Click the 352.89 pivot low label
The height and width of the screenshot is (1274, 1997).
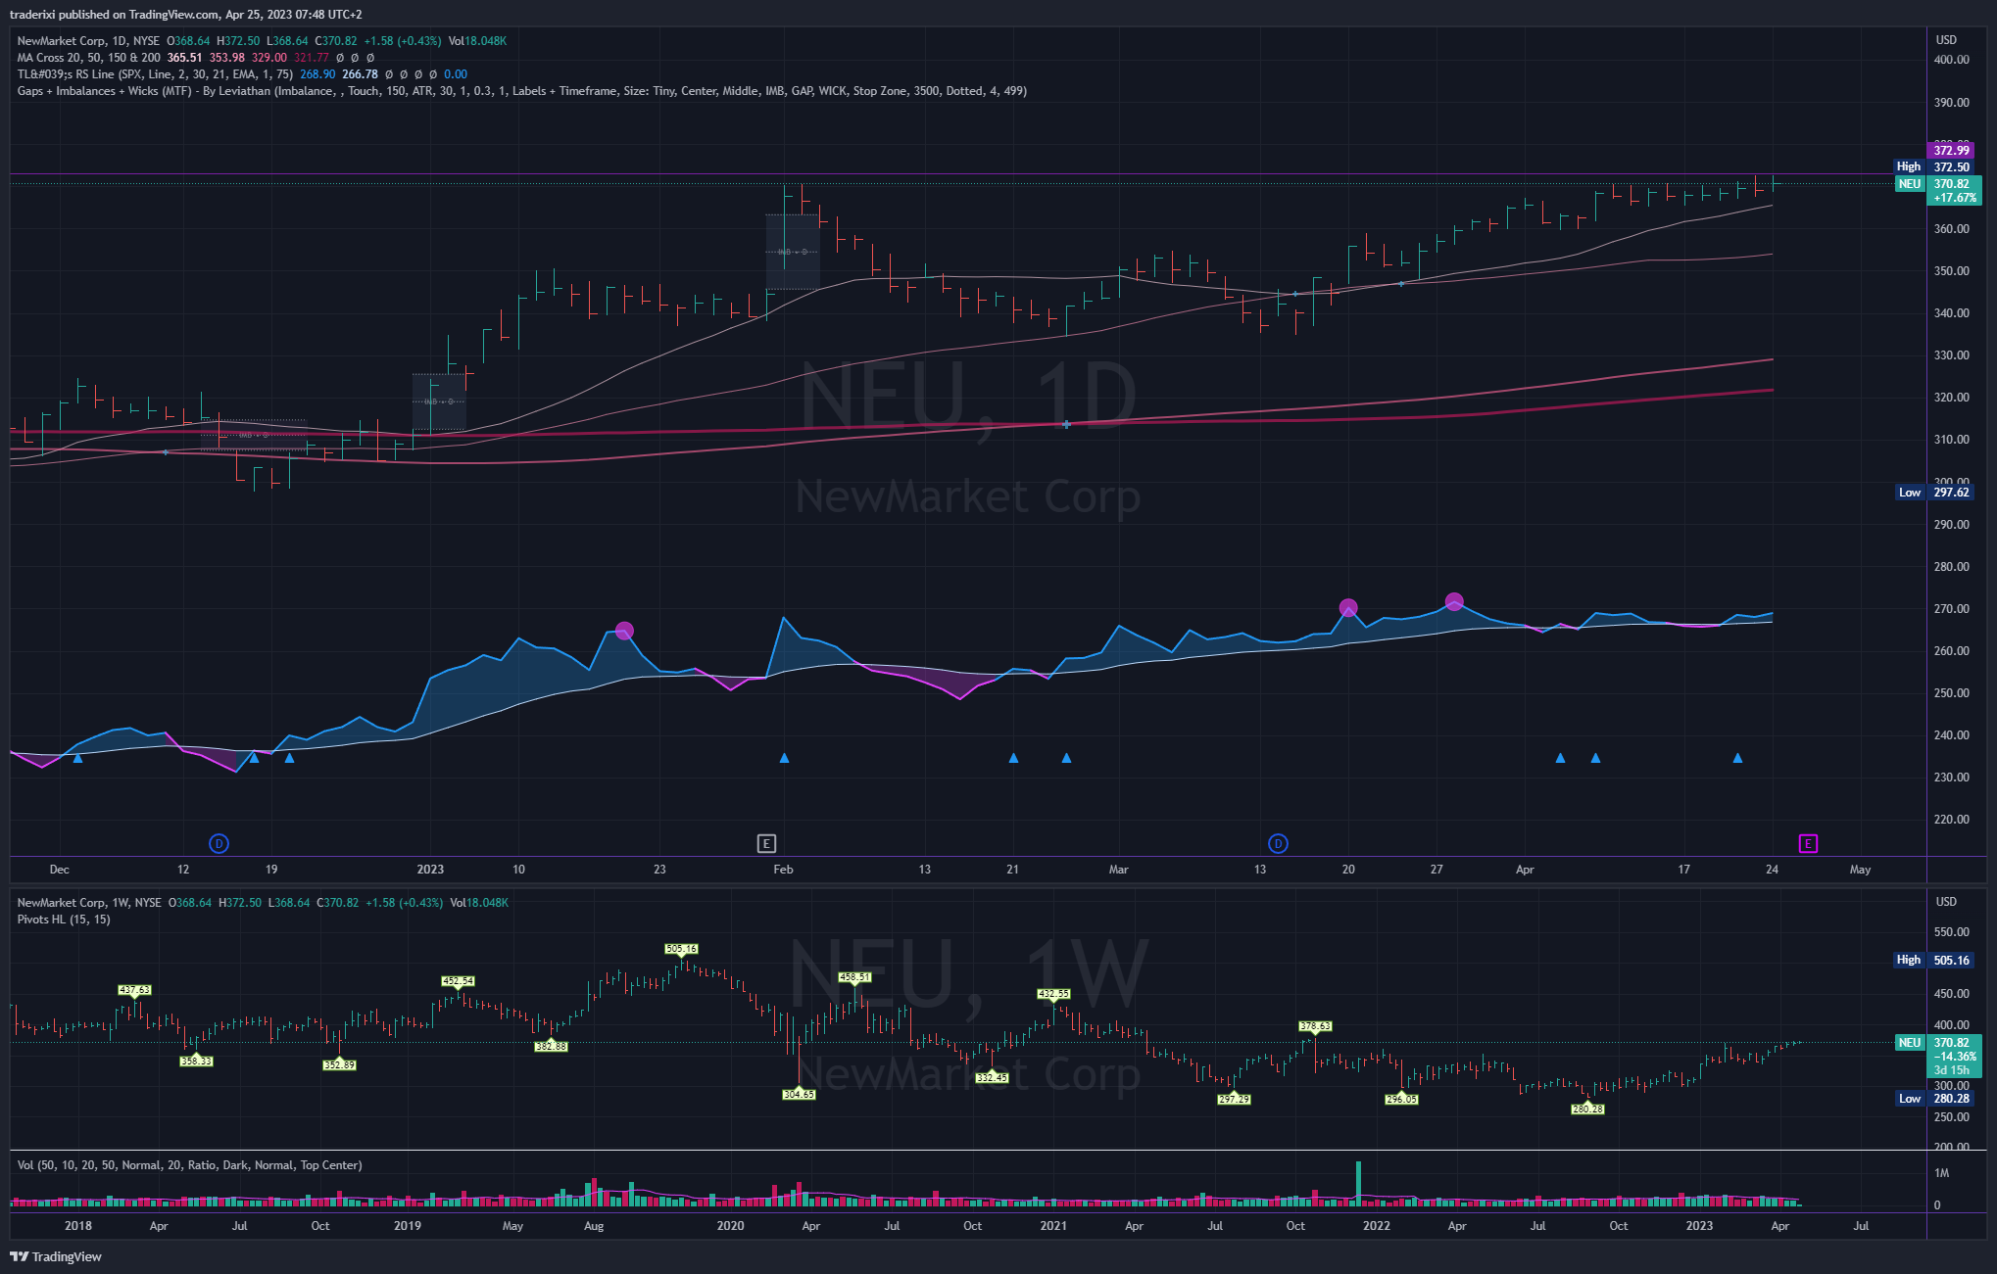(339, 1064)
